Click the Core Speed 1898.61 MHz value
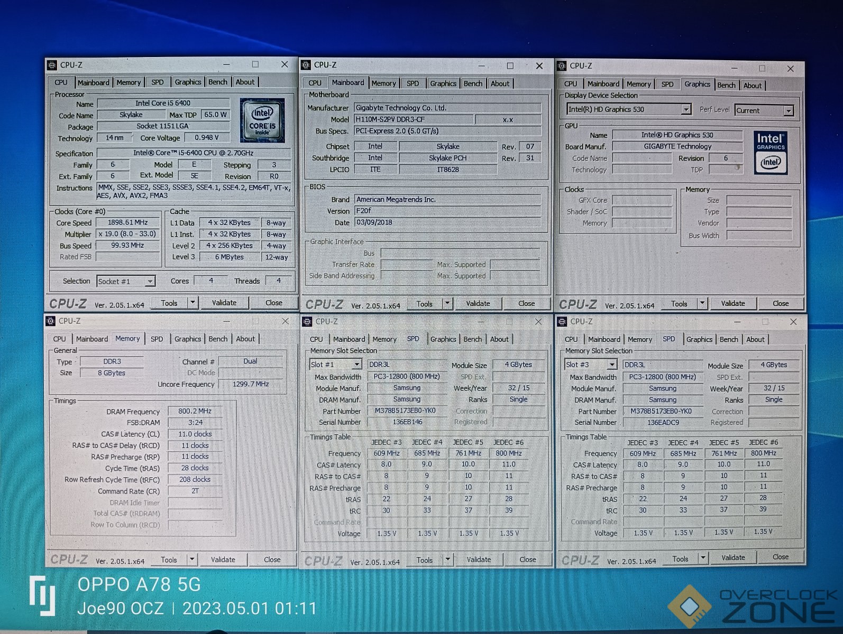 pyautogui.click(x=128, y=222)
